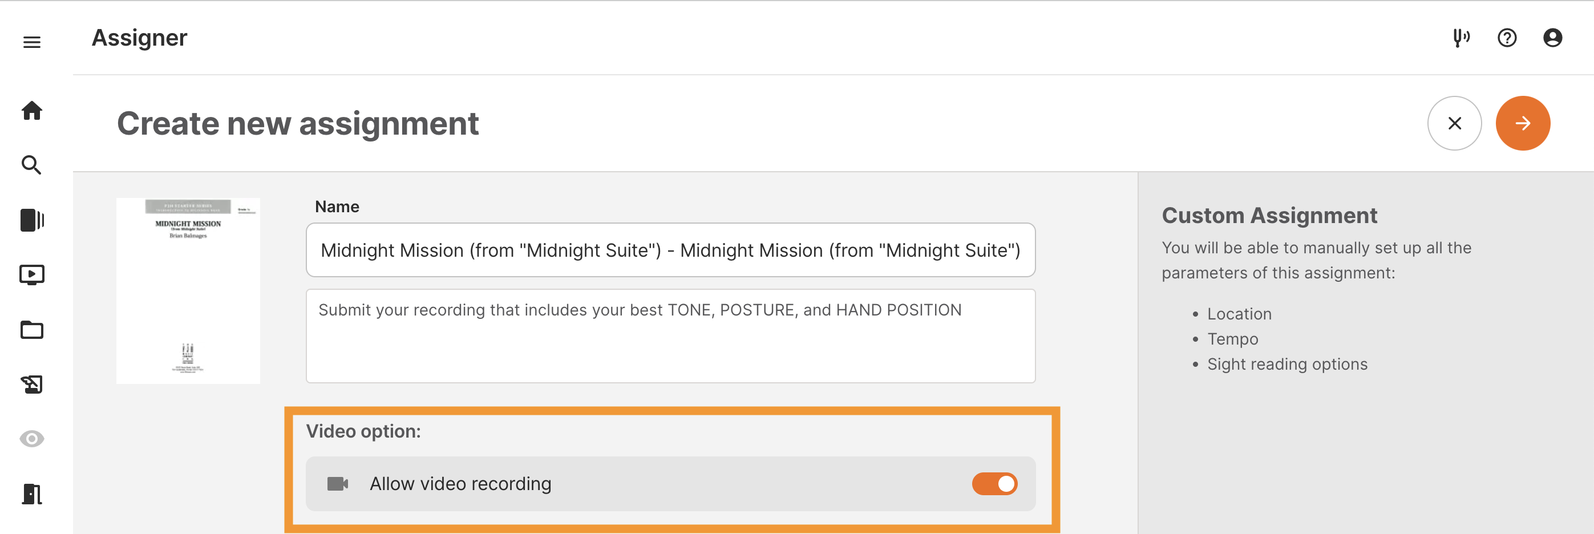Open the video player sidebar icon
This screenshot has width=1594, height=534.
[31, 274]
